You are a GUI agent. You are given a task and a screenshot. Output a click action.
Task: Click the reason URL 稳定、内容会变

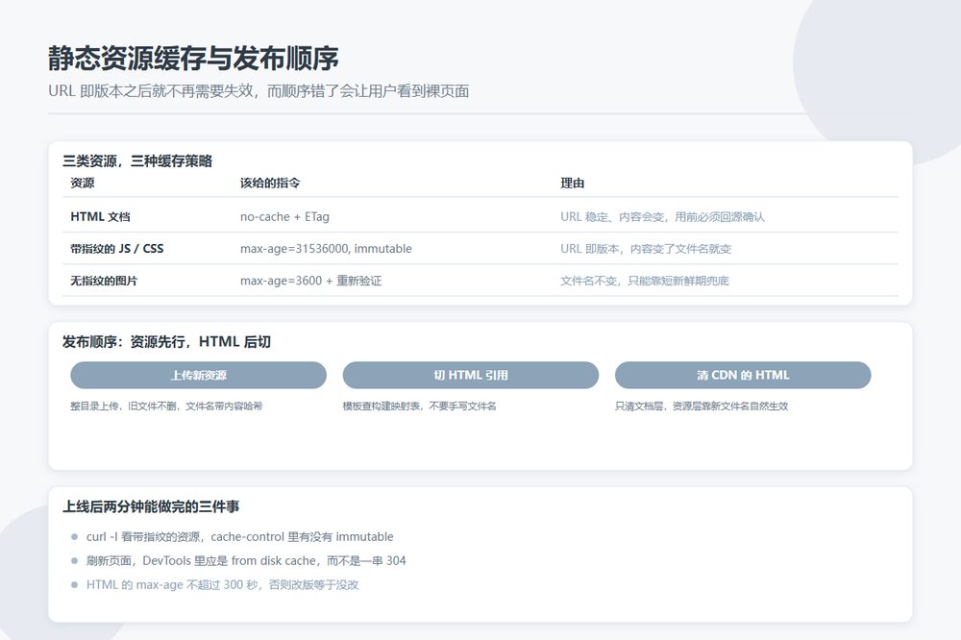tap(662, 216)
